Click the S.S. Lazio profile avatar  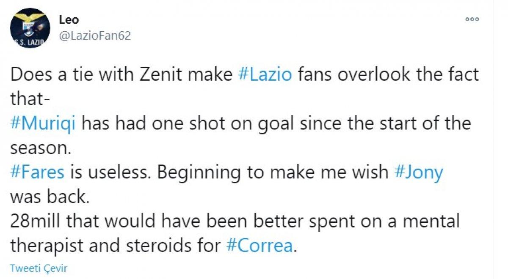[x=30, y=27]
